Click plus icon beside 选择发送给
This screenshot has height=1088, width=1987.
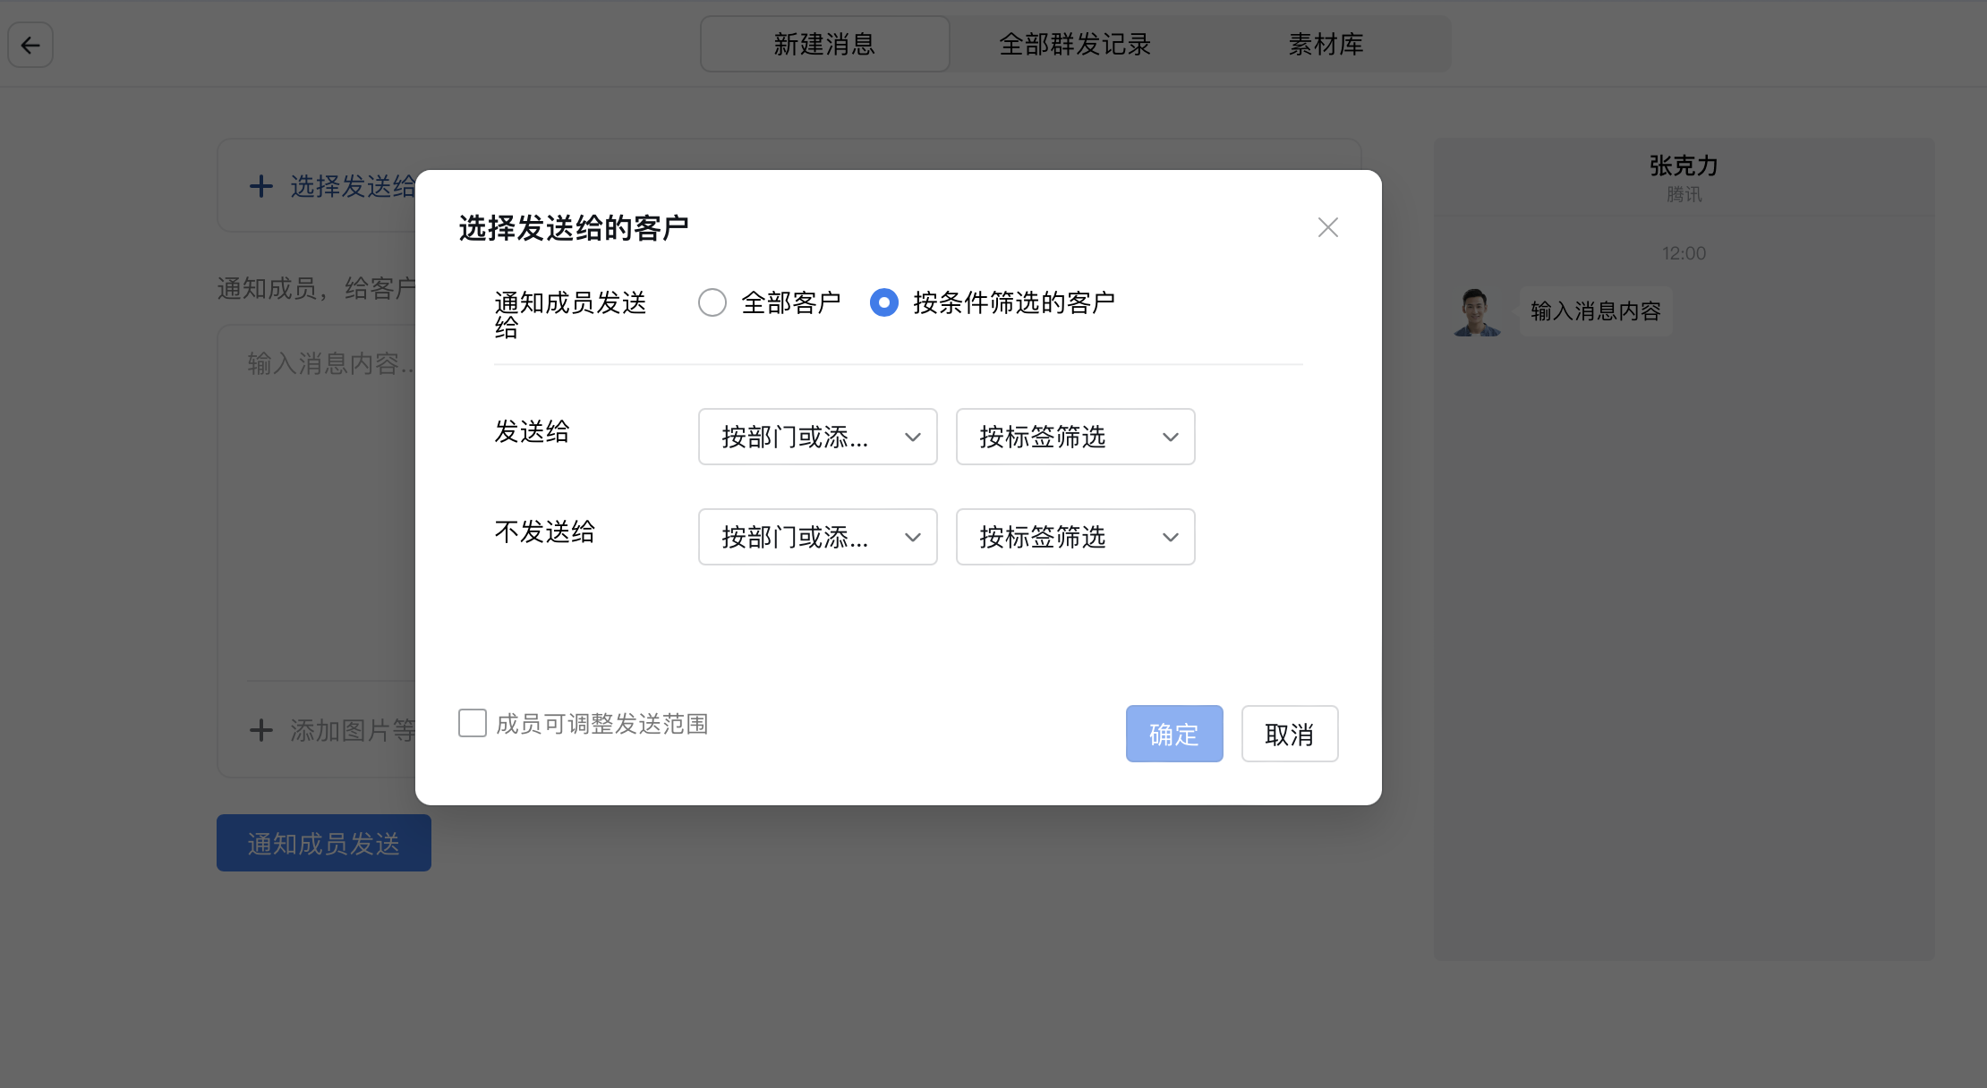coord(260,186)
